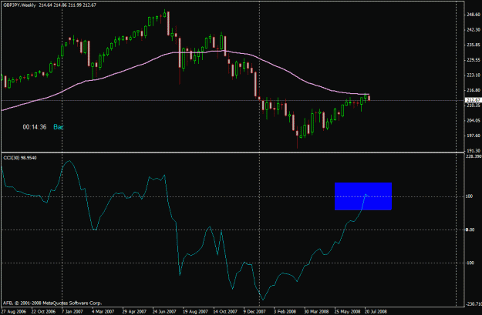Click the 9 Dec 2007 date label

254,312
